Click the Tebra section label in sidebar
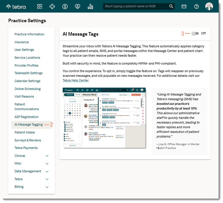 18,179
